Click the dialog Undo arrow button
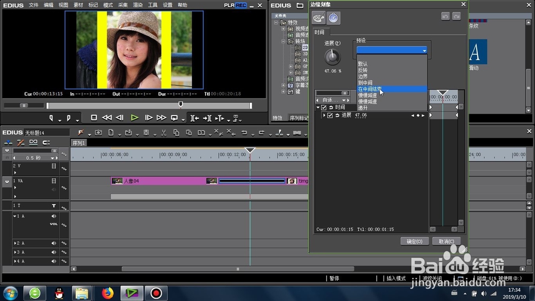This screenshot has height=301, width=535. tap(445, 16)
